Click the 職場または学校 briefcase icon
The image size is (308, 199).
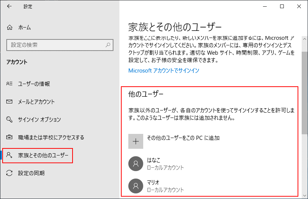pyautogui.click(x=10, y=137)
